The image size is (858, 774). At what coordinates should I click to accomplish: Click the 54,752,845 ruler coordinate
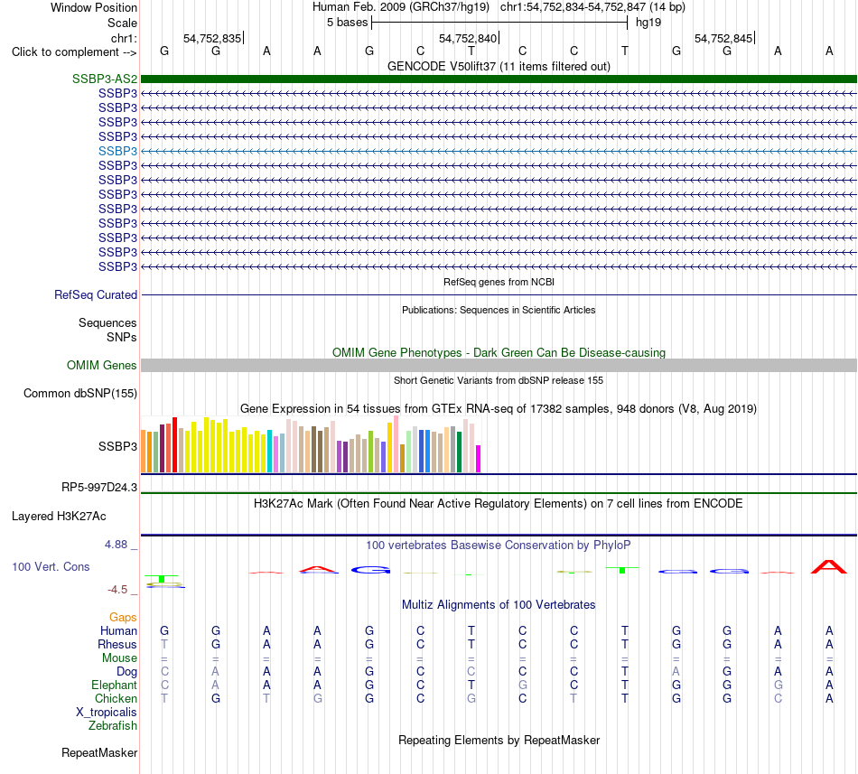tap(723, 38)
